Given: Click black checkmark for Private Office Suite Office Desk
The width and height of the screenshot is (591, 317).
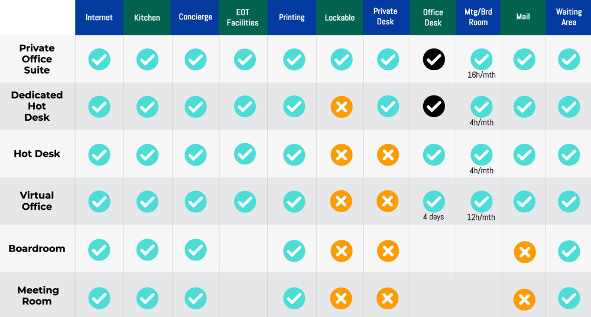Looking at the screenshot, I should (x=434, y=59).
